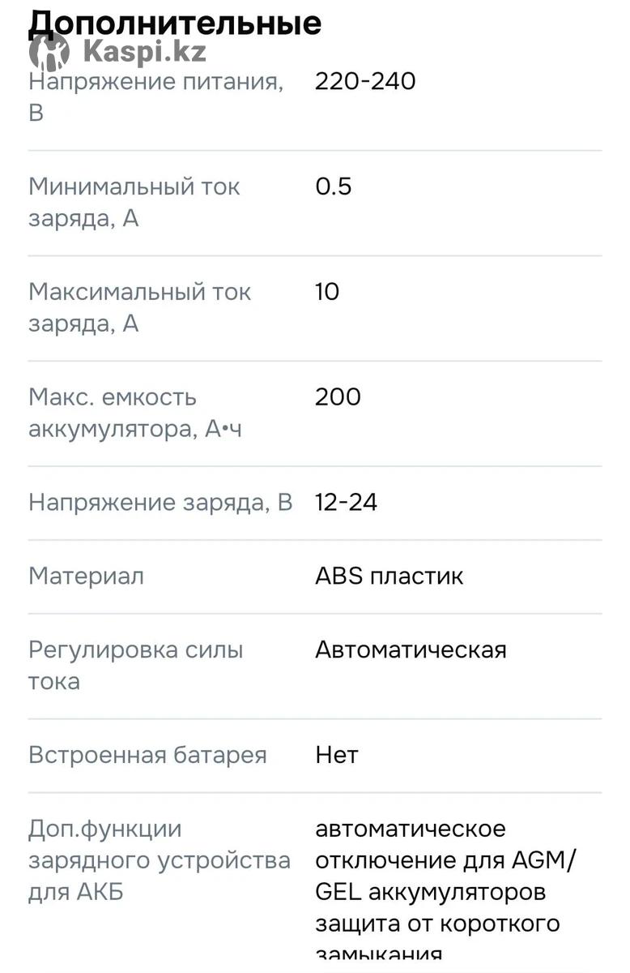630x973 pixels.
Task: Click the Kaspi.kz logo icon
Action: point(49,52)
